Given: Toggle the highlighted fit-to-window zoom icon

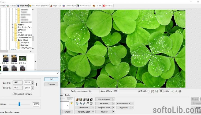Looking at the screenshot, I should [x=161, y=91].
